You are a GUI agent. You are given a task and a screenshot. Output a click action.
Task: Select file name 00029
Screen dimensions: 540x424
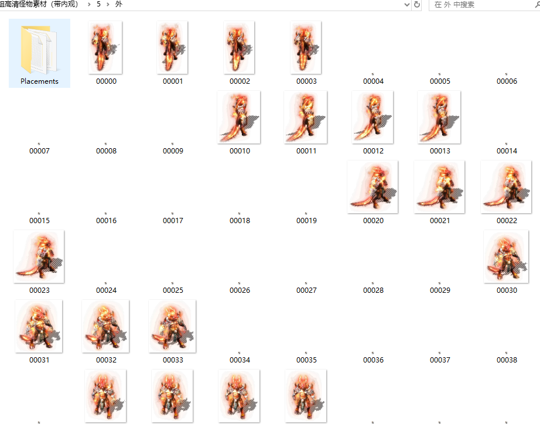point(440,290)
